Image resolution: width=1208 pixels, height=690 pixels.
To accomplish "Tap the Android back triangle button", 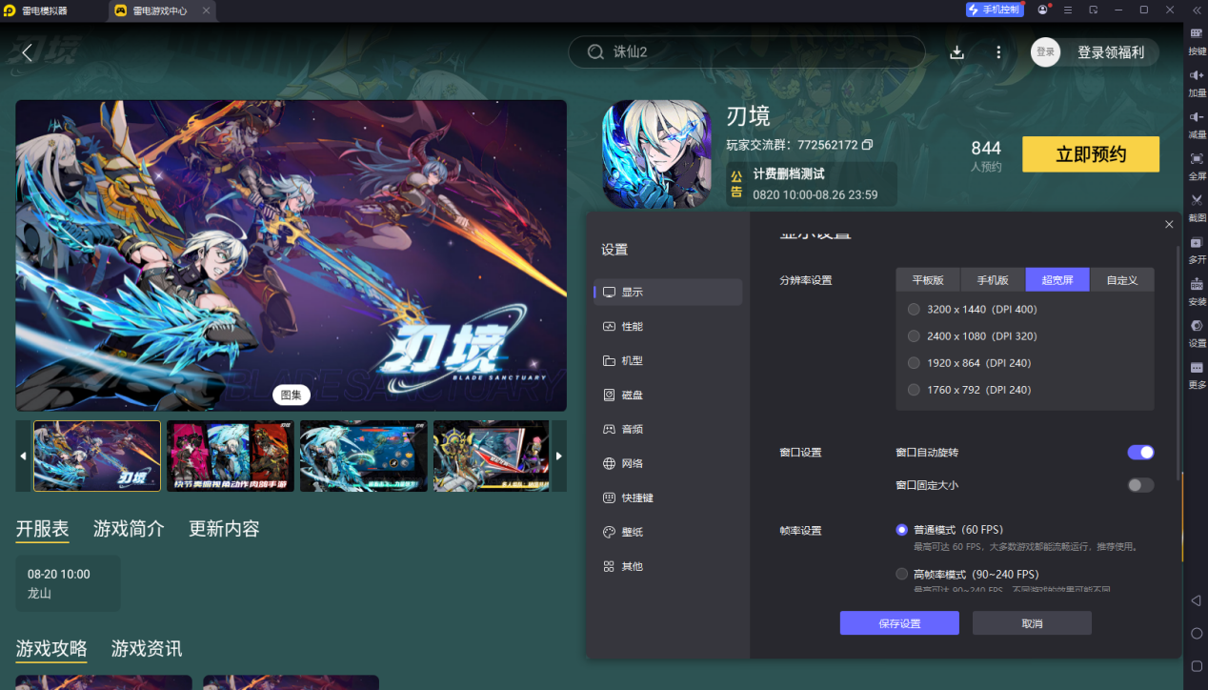I will tap(1197, 600).
